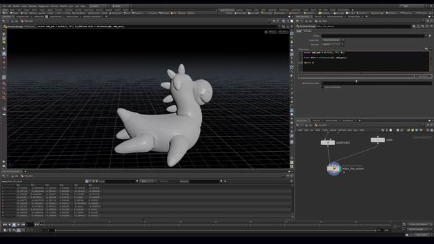This screenshot has width=434, height=244.
Task: Open the expression editor icon above the code box
Action: tap(427, 49)
